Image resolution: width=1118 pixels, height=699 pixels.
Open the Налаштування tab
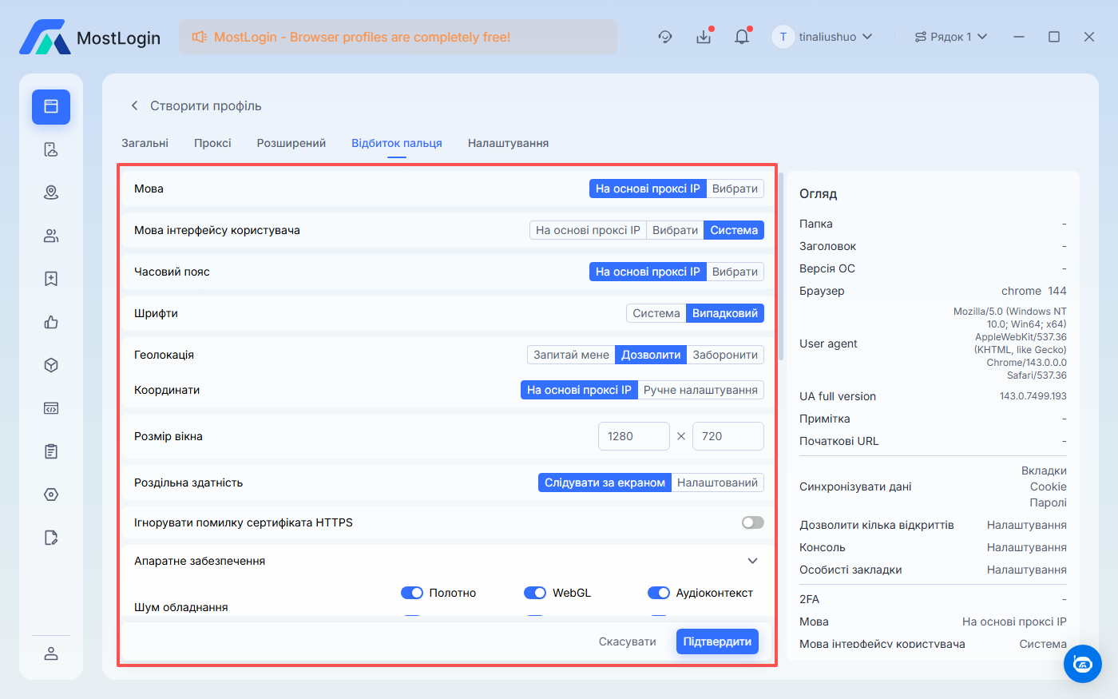coord(508,143)
